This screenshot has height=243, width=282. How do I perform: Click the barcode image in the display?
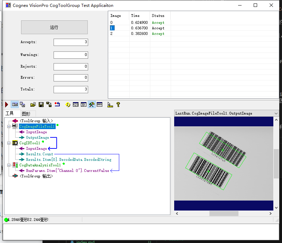pos(224,163)
